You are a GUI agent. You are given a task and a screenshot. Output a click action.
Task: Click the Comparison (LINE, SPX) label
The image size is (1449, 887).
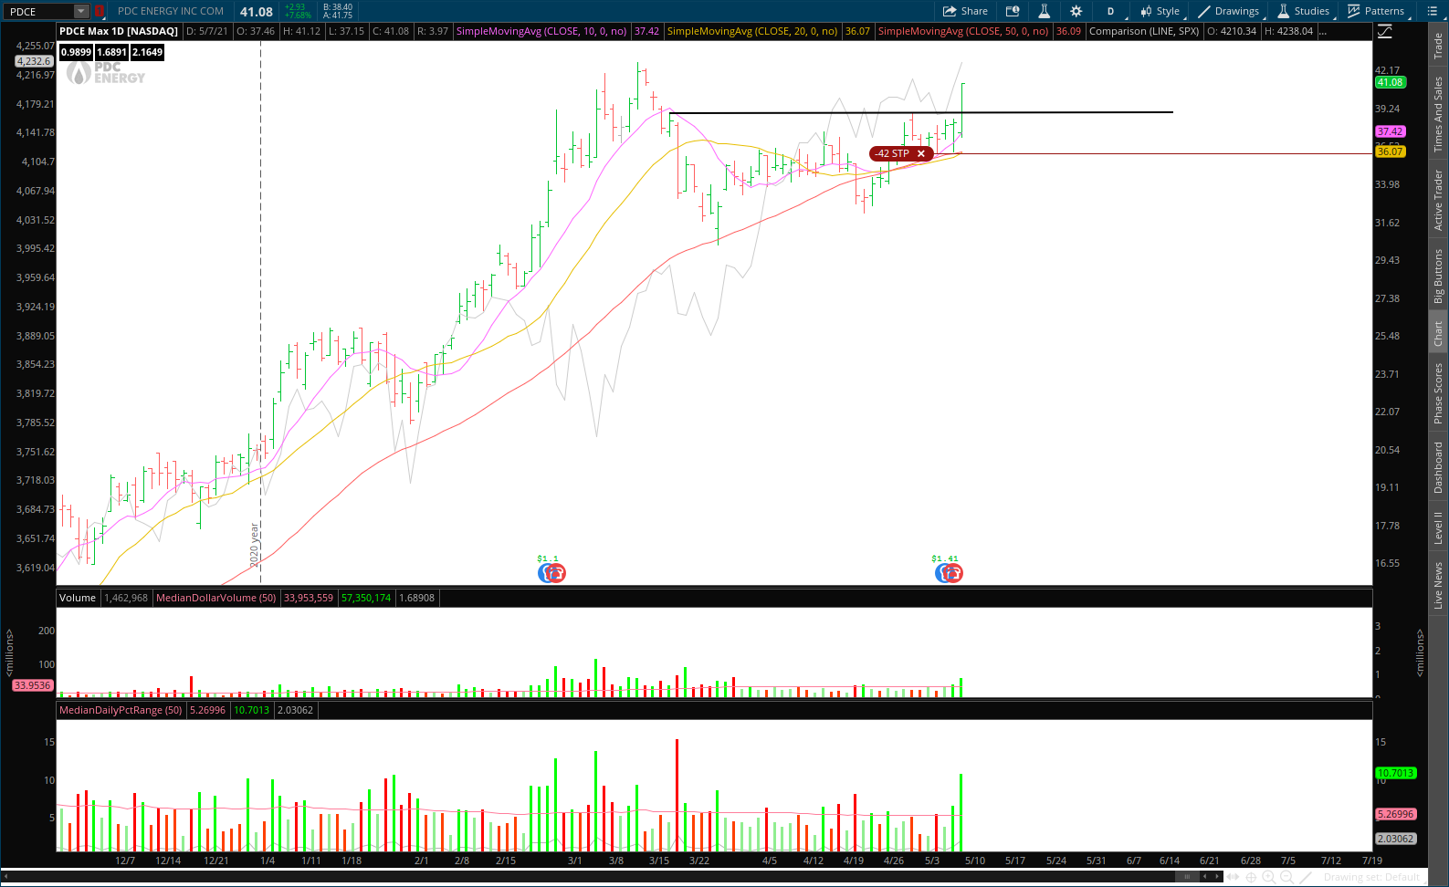(1144, 31)
